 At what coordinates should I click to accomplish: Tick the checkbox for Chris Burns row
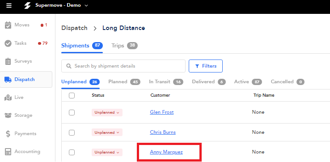(72, 132)
